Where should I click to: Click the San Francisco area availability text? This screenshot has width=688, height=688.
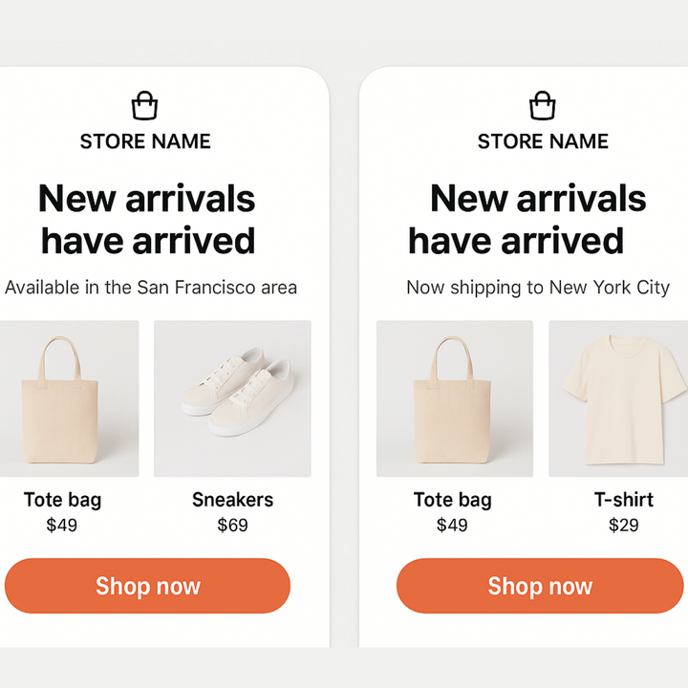(151, 288)
